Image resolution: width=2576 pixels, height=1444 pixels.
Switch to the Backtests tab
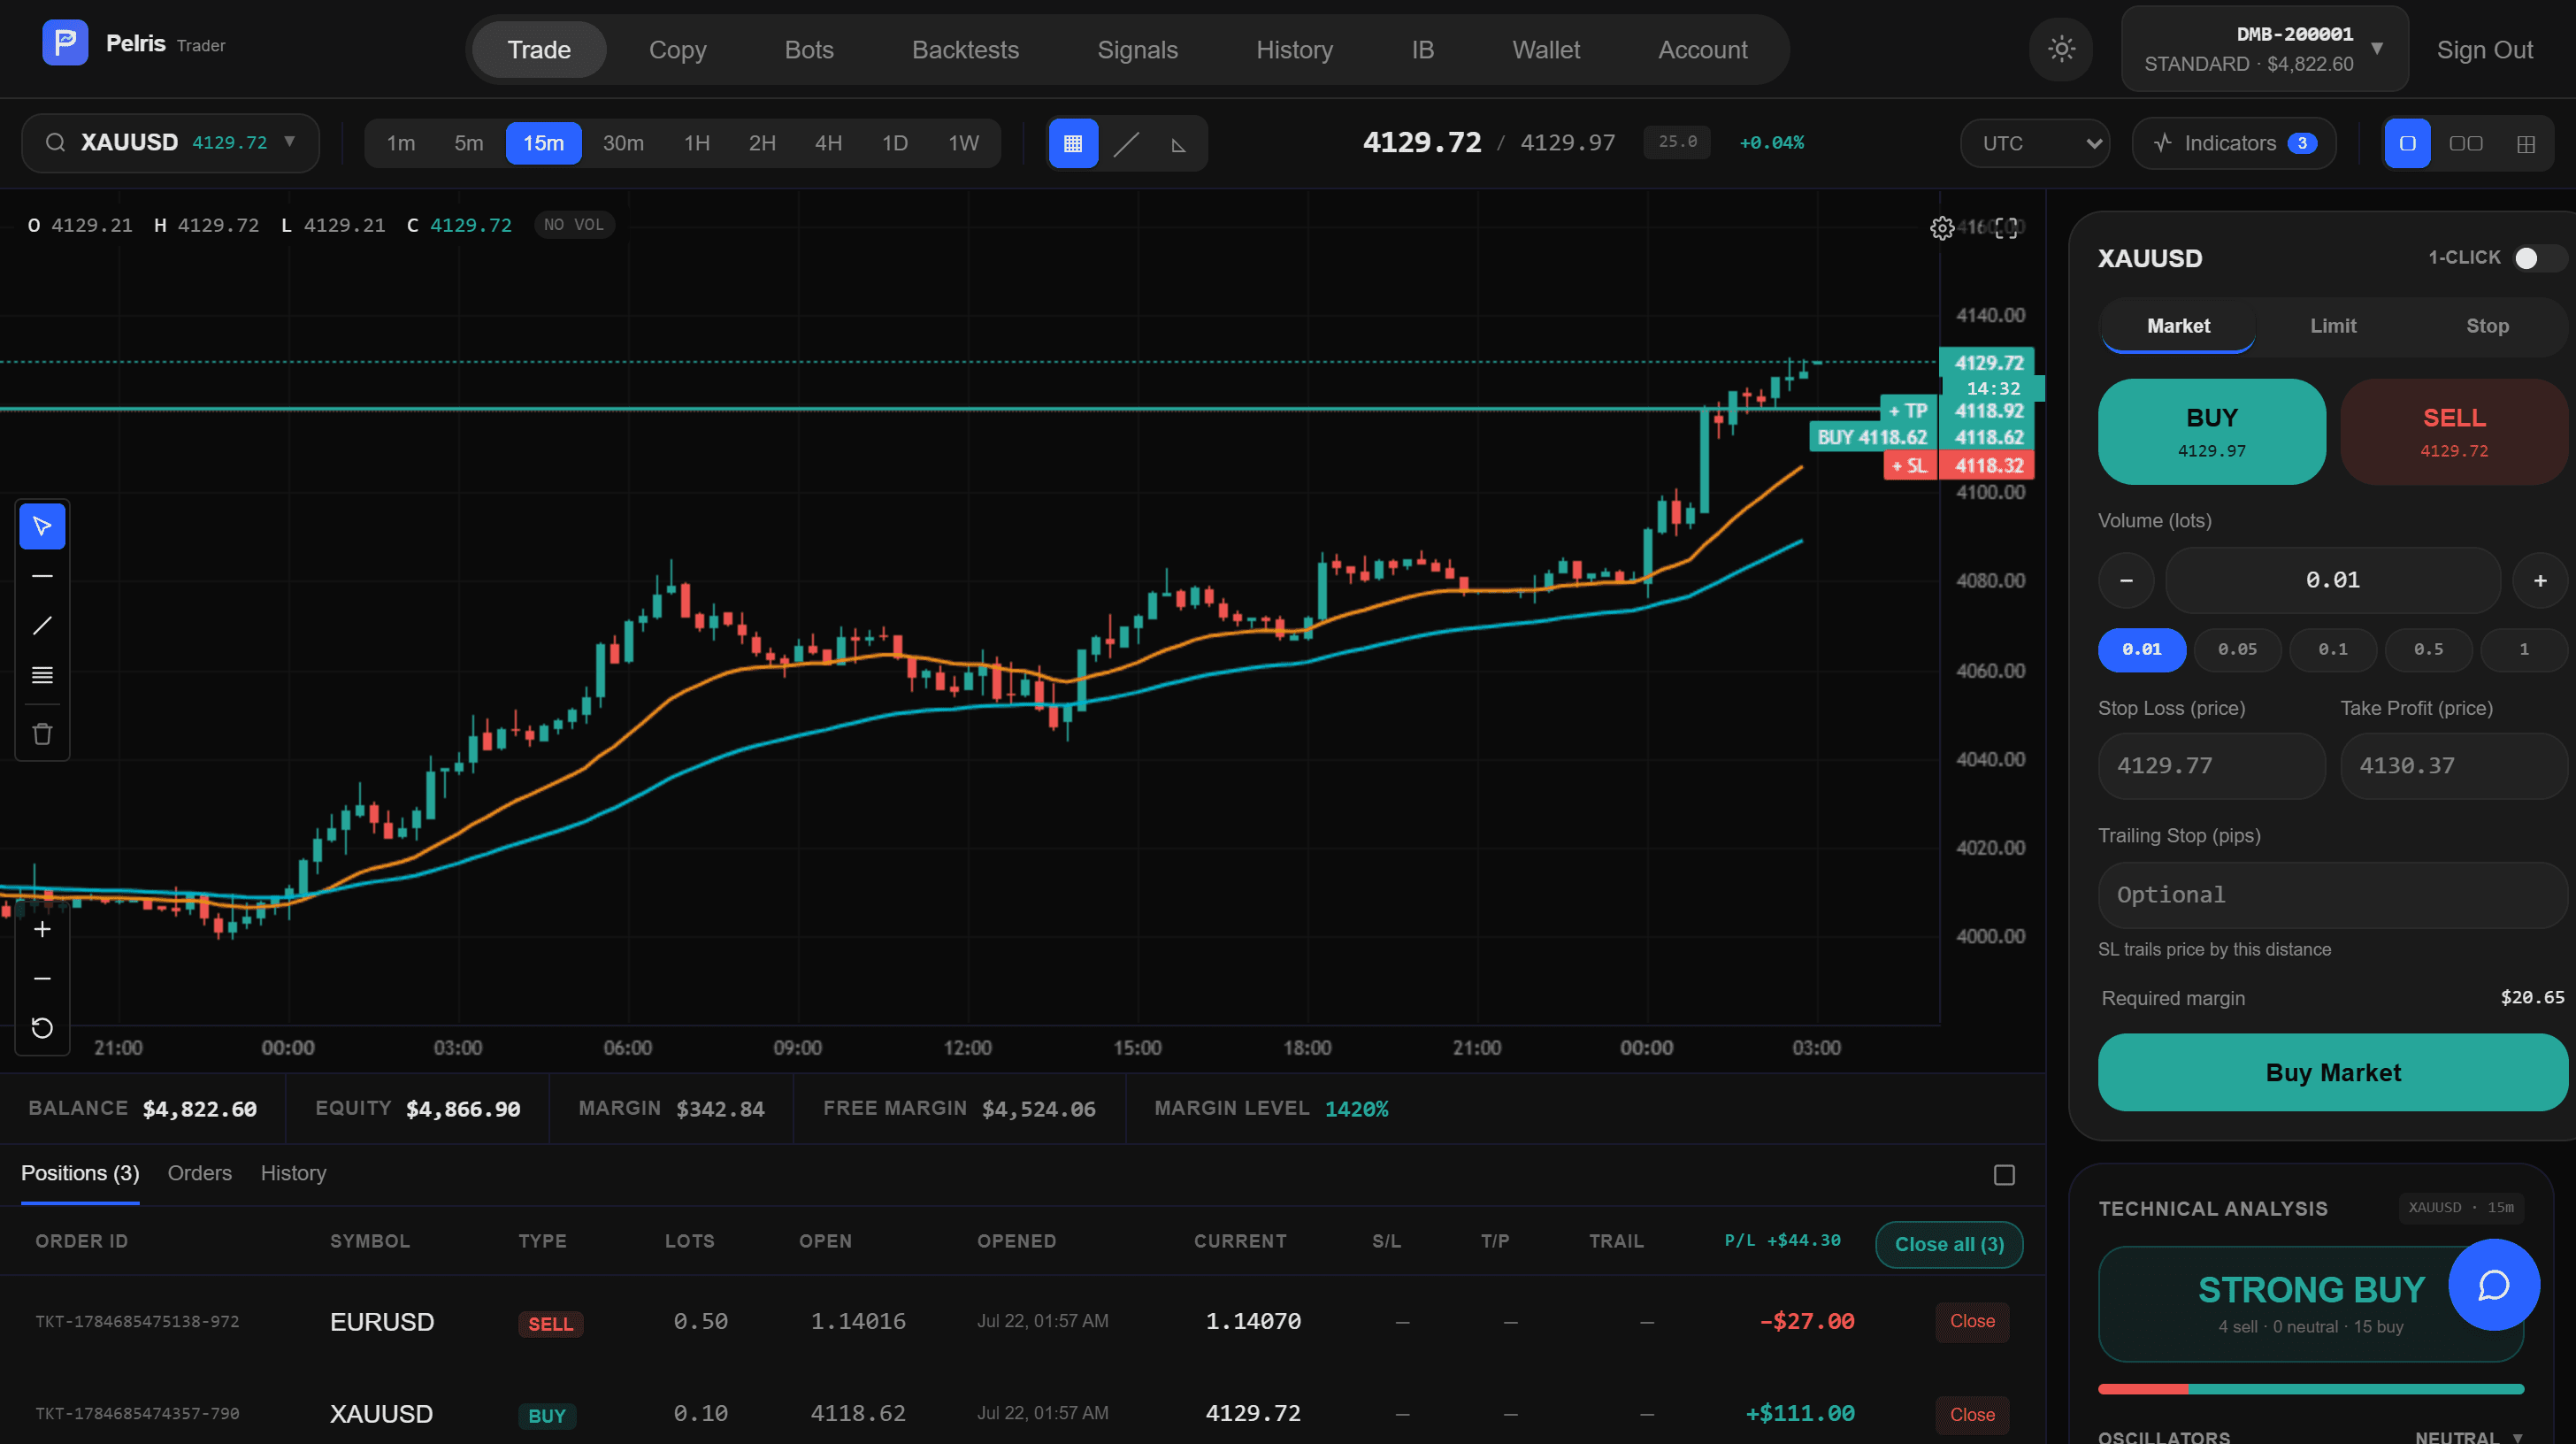click(x=965, y=49)
